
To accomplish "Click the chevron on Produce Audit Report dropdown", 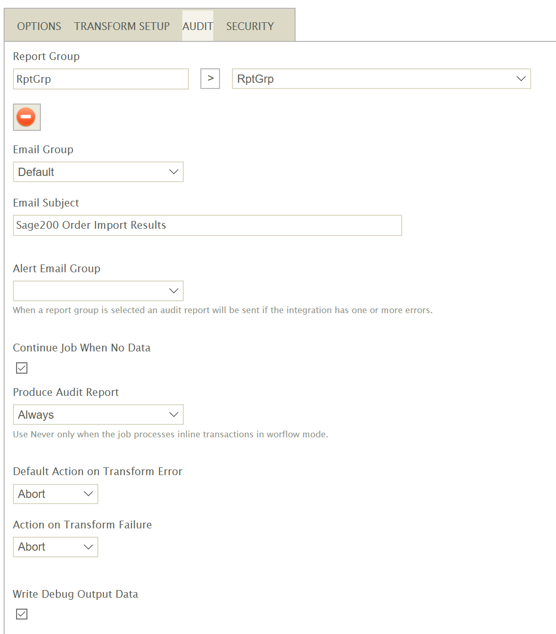I will [x=173, y=415].
